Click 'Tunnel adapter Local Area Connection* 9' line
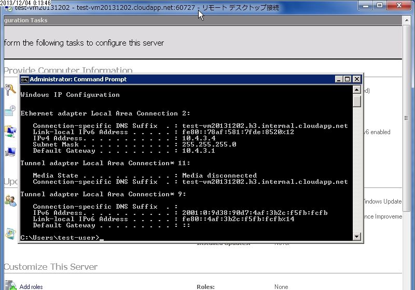415x290 pixels. 103,194
